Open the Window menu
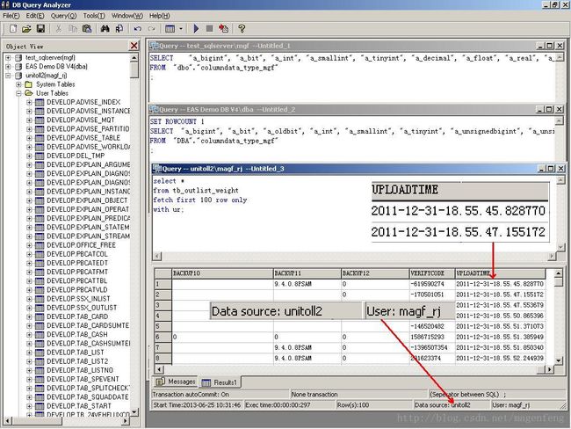571x429 pixels. click(127, 16)
